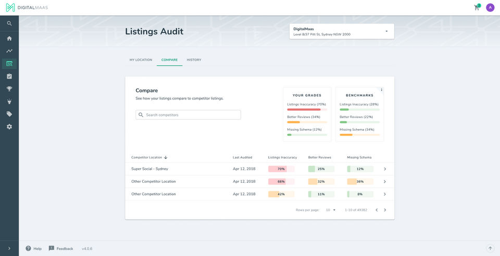This screenshot has width=500, height=256.
Task: Click the 36% Missing Schema bar
Action: (360, 182)
